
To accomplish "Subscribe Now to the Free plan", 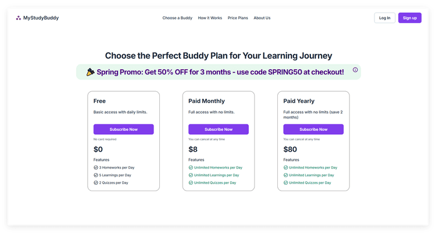I will pos(123,130).
